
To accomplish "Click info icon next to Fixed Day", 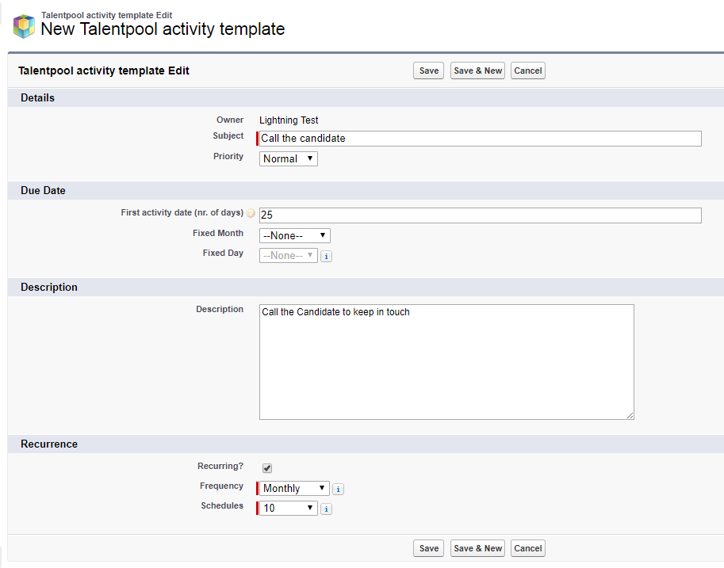I will click(x=327, y=256).
